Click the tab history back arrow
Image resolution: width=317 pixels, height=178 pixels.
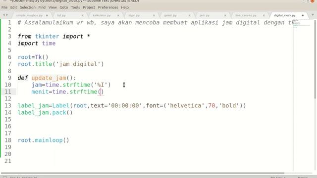click(x=3, y=15)
